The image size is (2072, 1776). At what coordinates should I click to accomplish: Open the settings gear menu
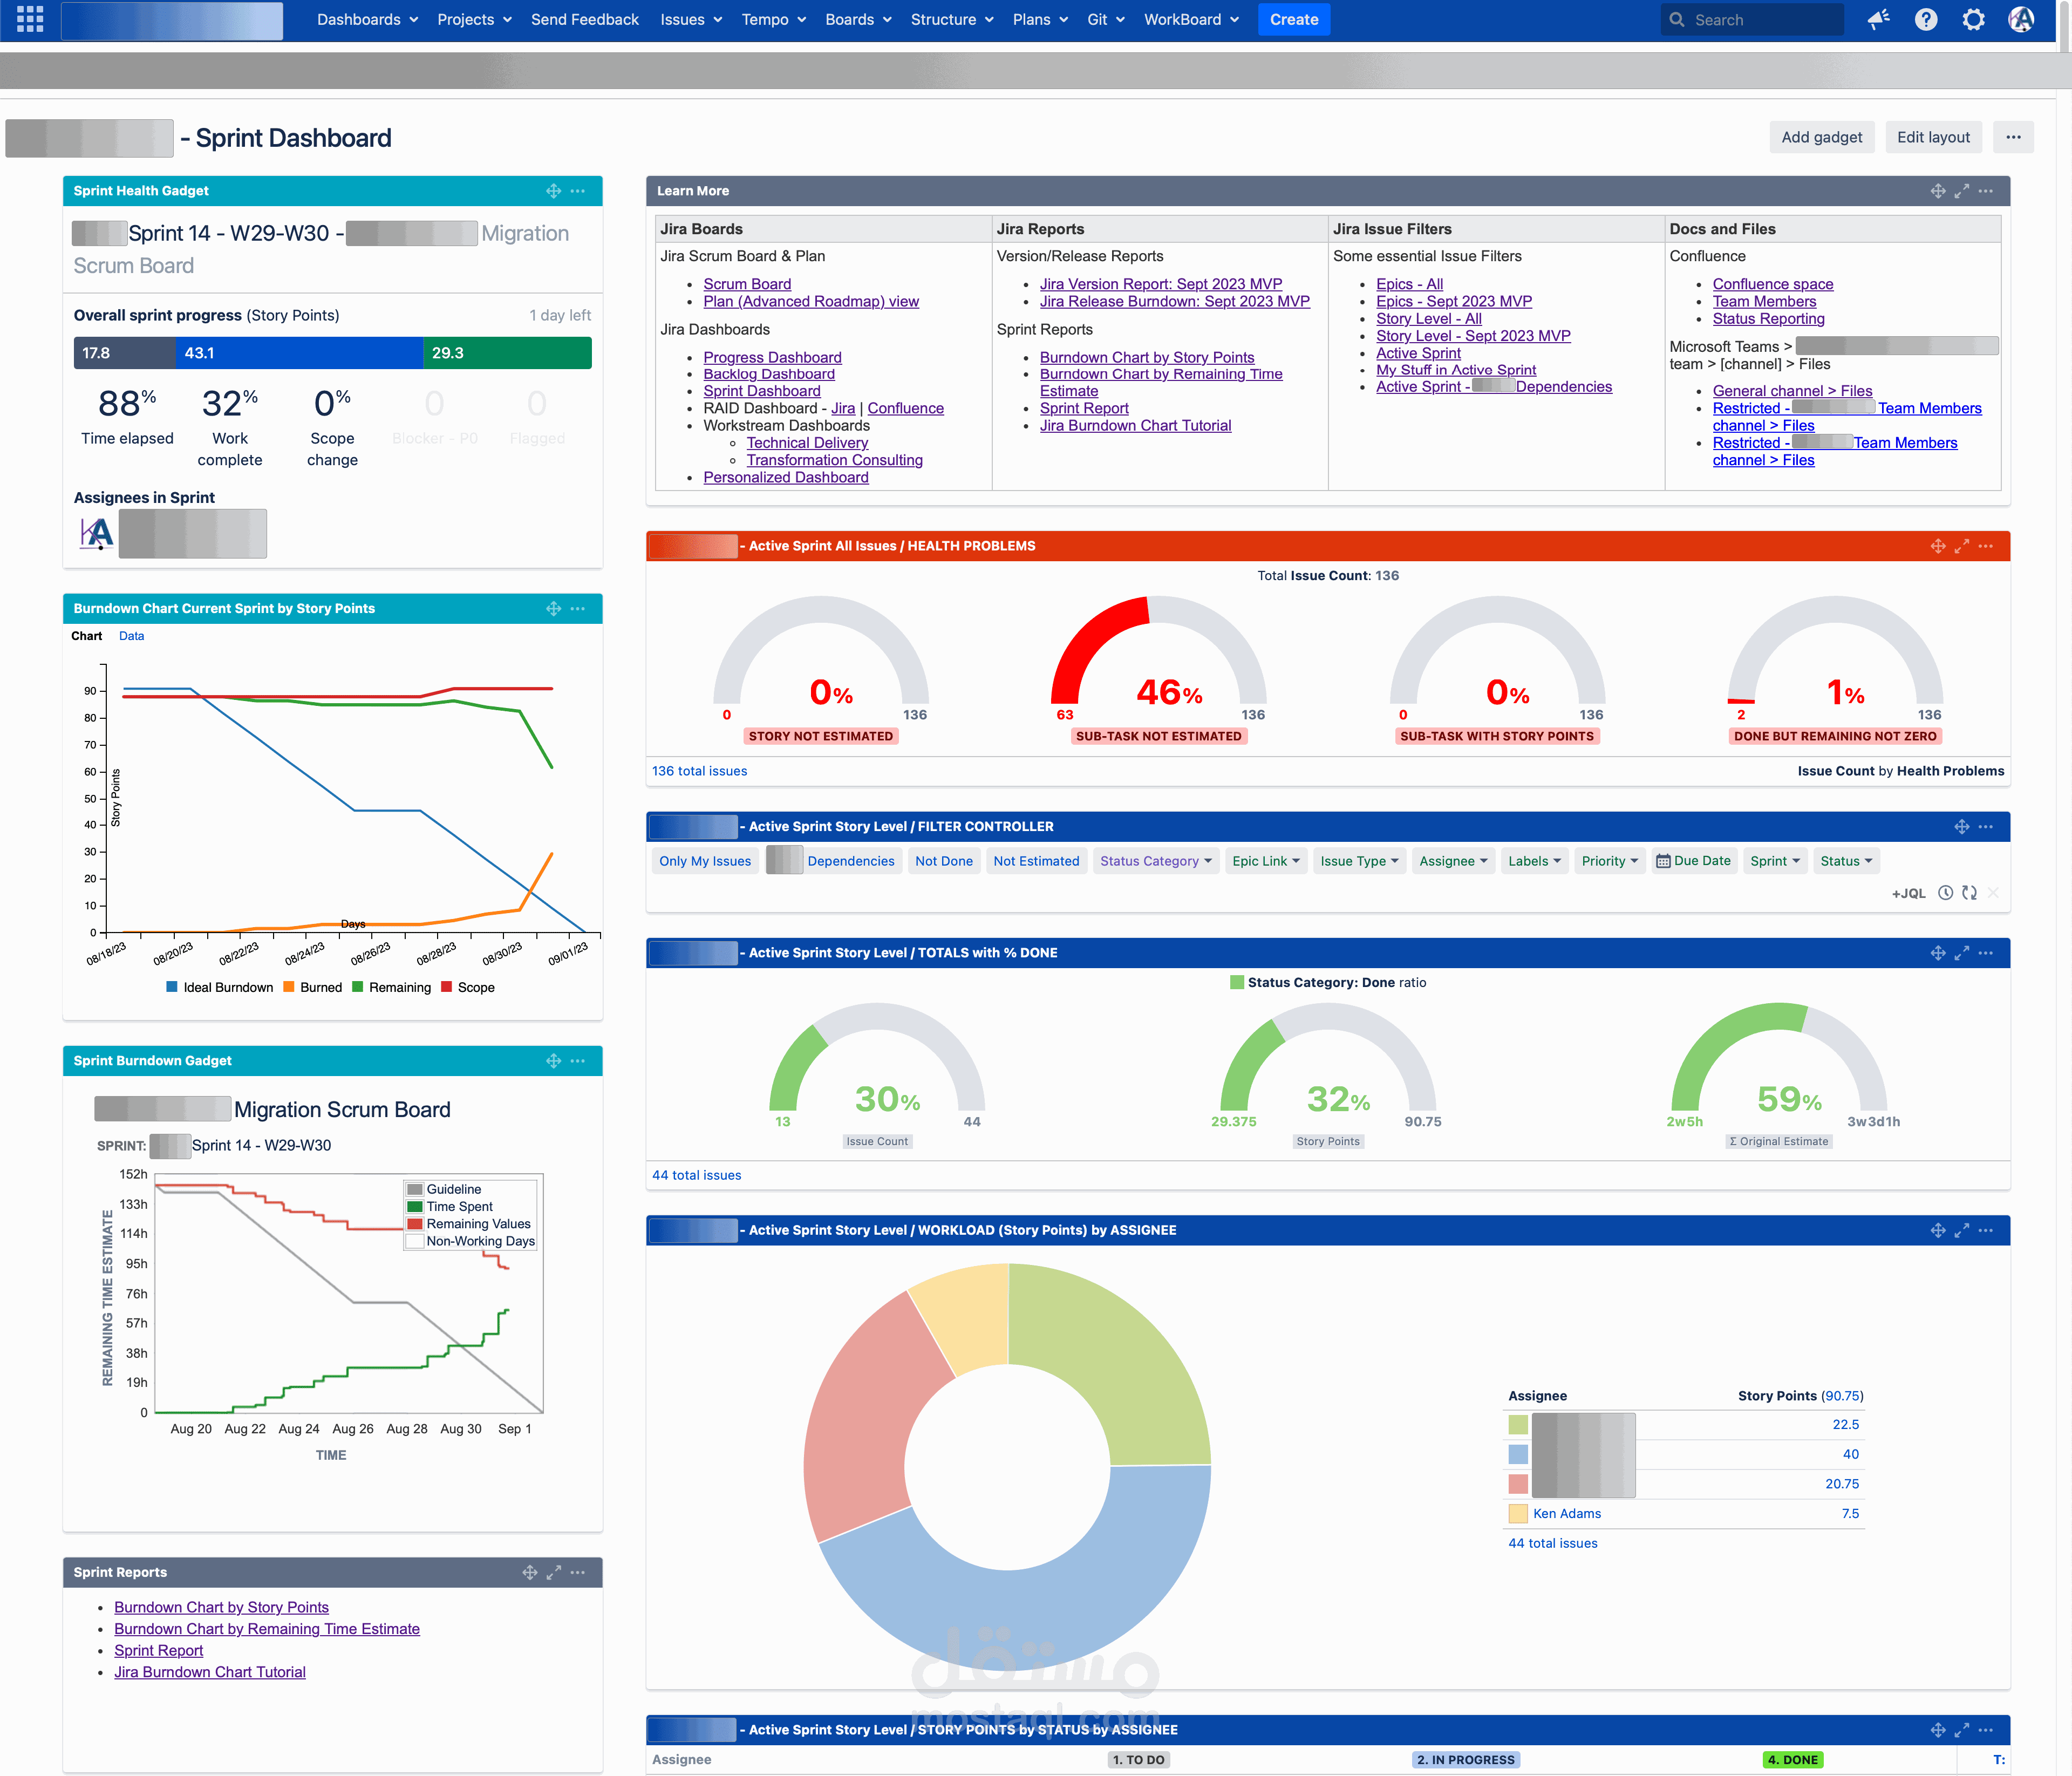(x=1973, y=19)
